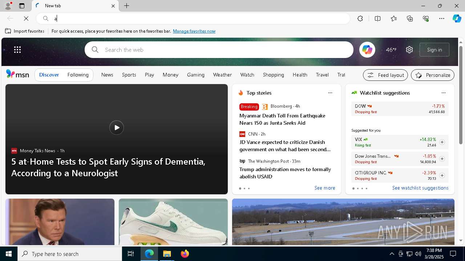
Task: Read the USAID Washington Post story
Action: (285, 173)
